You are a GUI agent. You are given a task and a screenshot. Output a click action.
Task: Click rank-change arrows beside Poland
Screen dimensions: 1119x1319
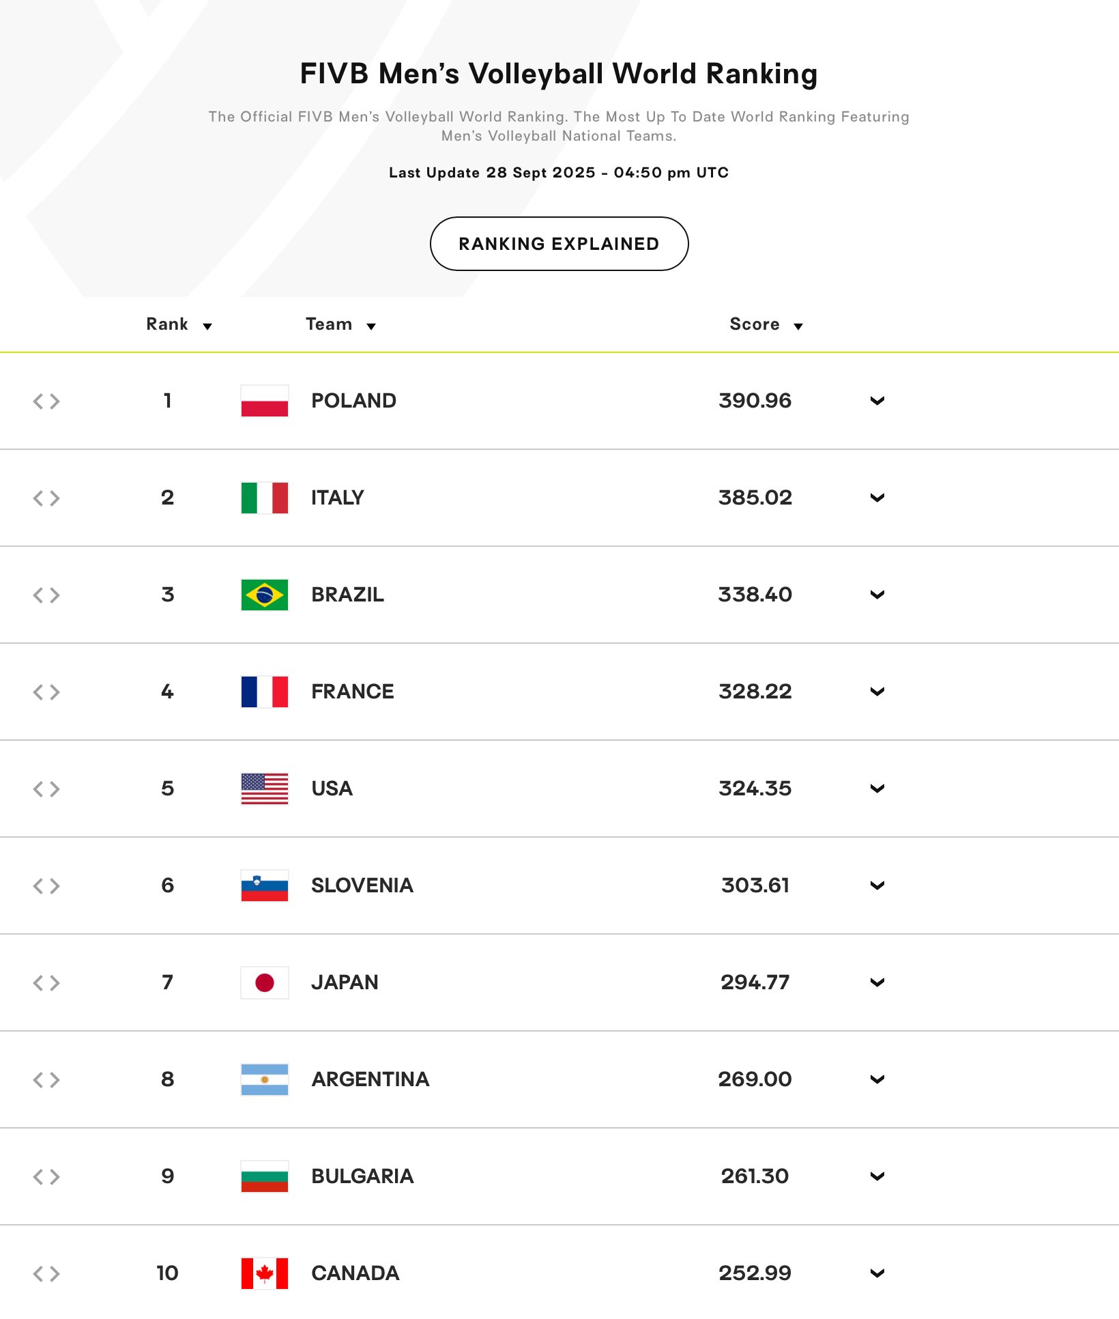pyautogui.click(x=46, y=401)
